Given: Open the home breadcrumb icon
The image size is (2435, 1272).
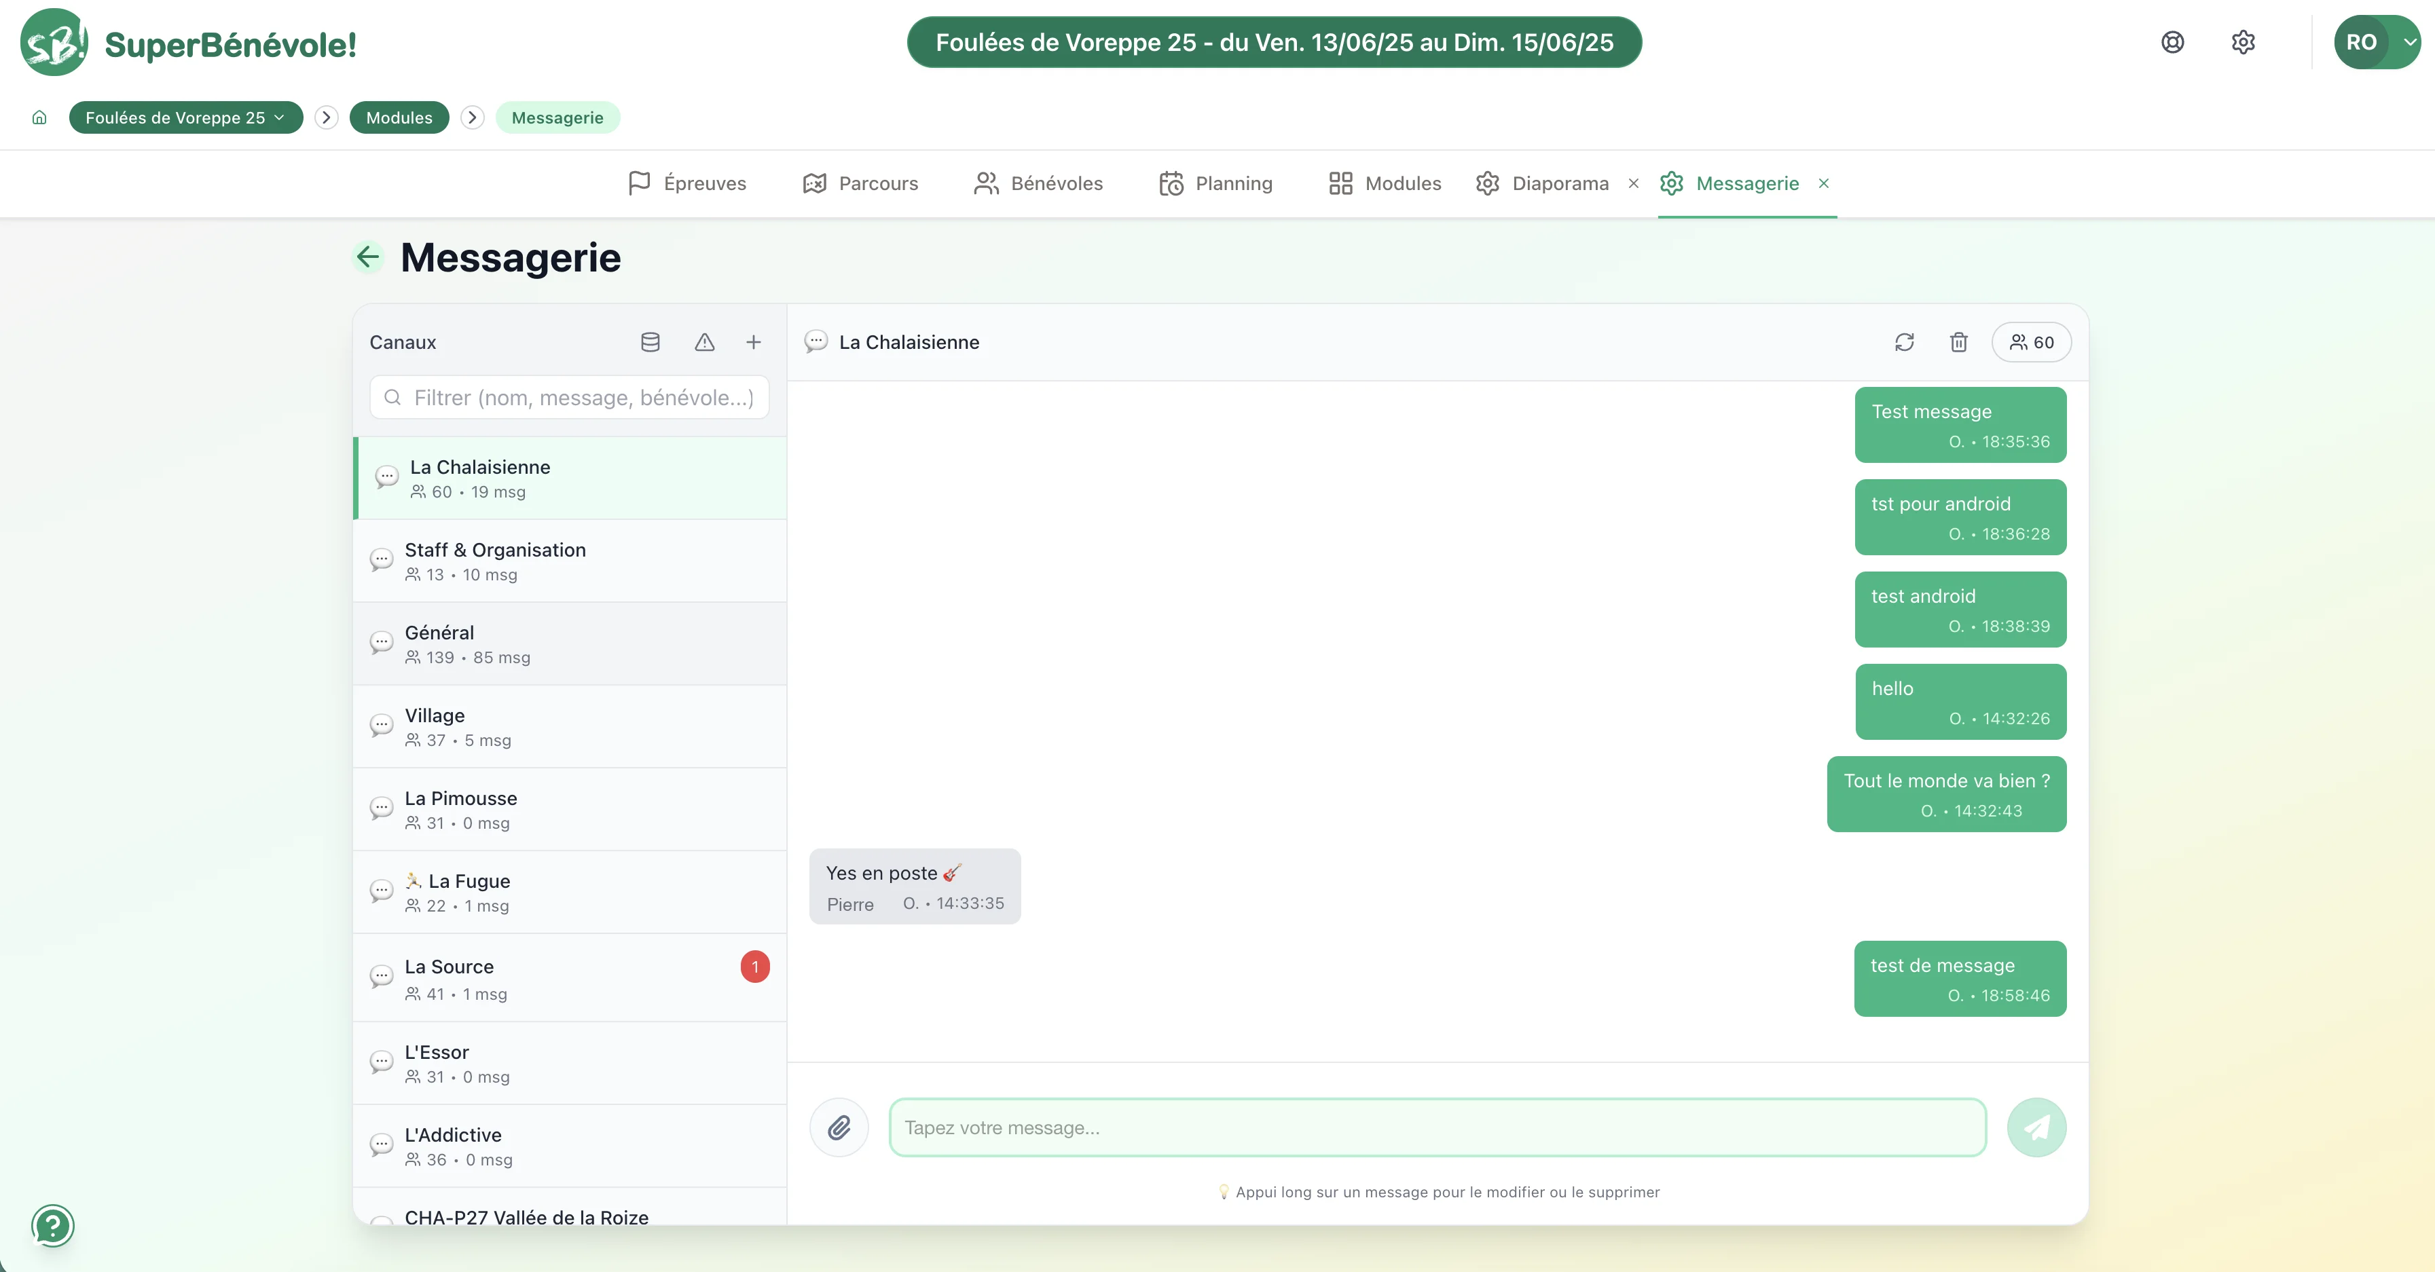Looking at the screenshot, I should click(x=39, y=117).
